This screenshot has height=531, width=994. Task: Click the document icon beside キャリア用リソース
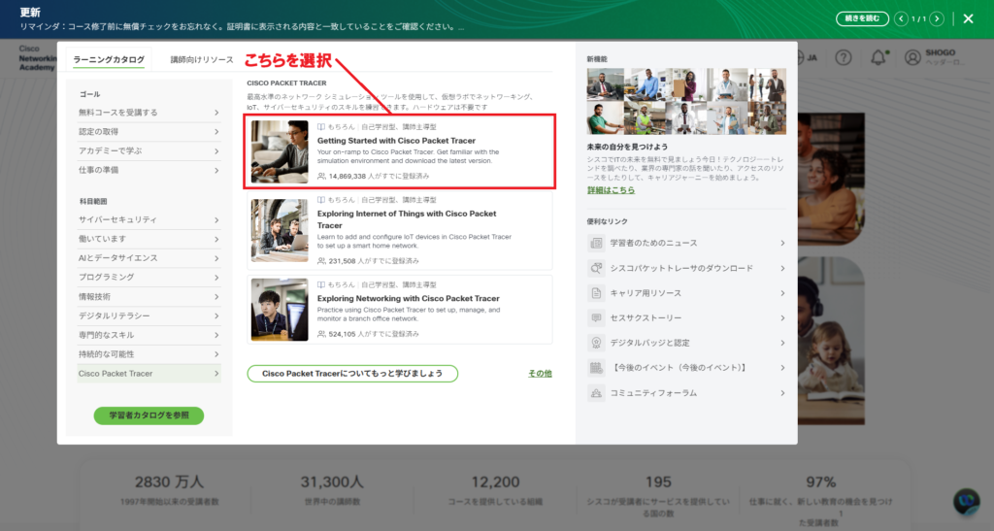point(596,293)
